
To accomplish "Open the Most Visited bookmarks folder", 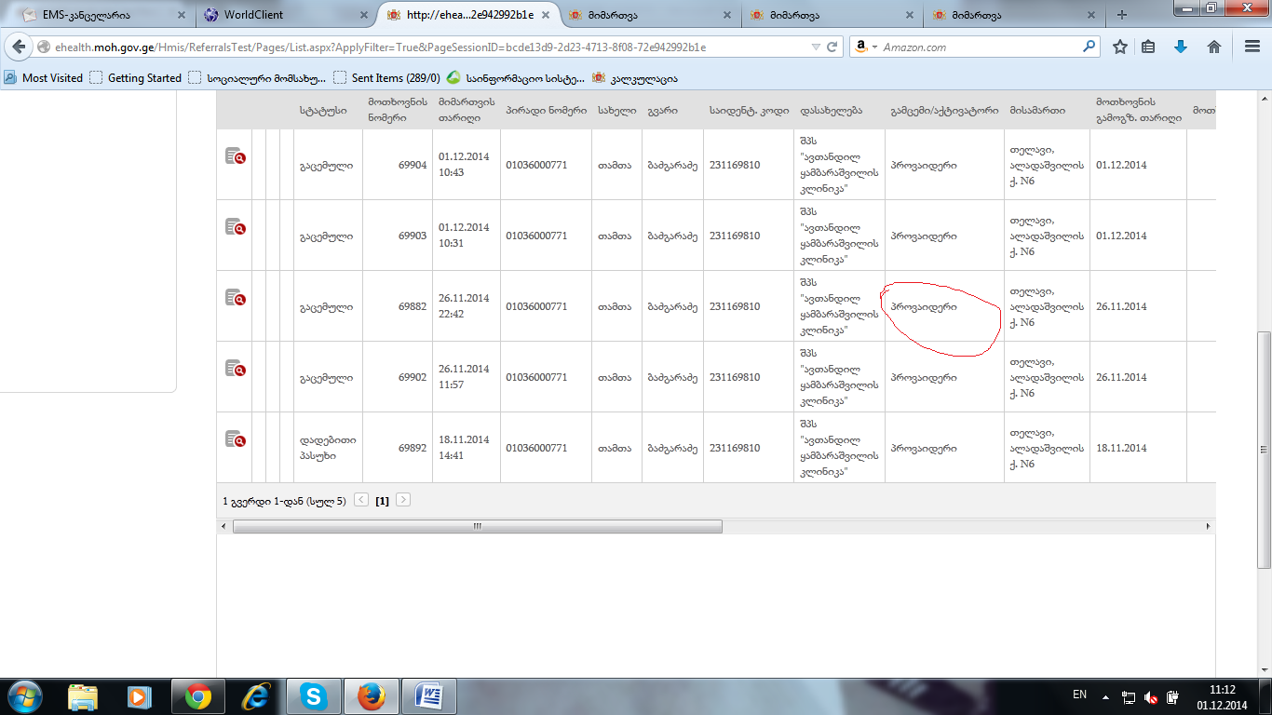I will (44, 78).
